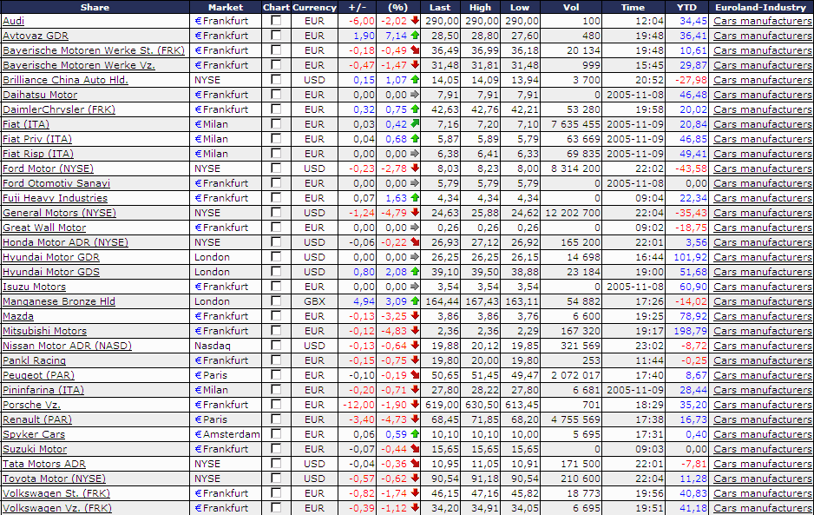Sort by the YTD column header
Viewport: 814px width, 515px height.
click(x=686, y=7)
